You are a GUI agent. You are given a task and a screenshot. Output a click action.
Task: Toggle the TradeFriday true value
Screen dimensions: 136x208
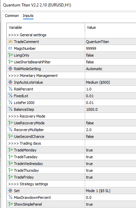coord(111,177)
